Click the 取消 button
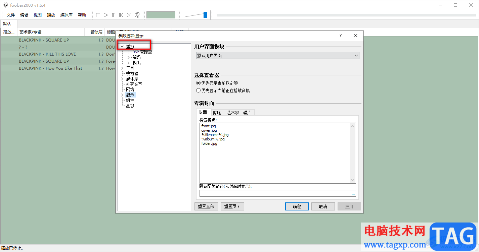 pos(323,206)
